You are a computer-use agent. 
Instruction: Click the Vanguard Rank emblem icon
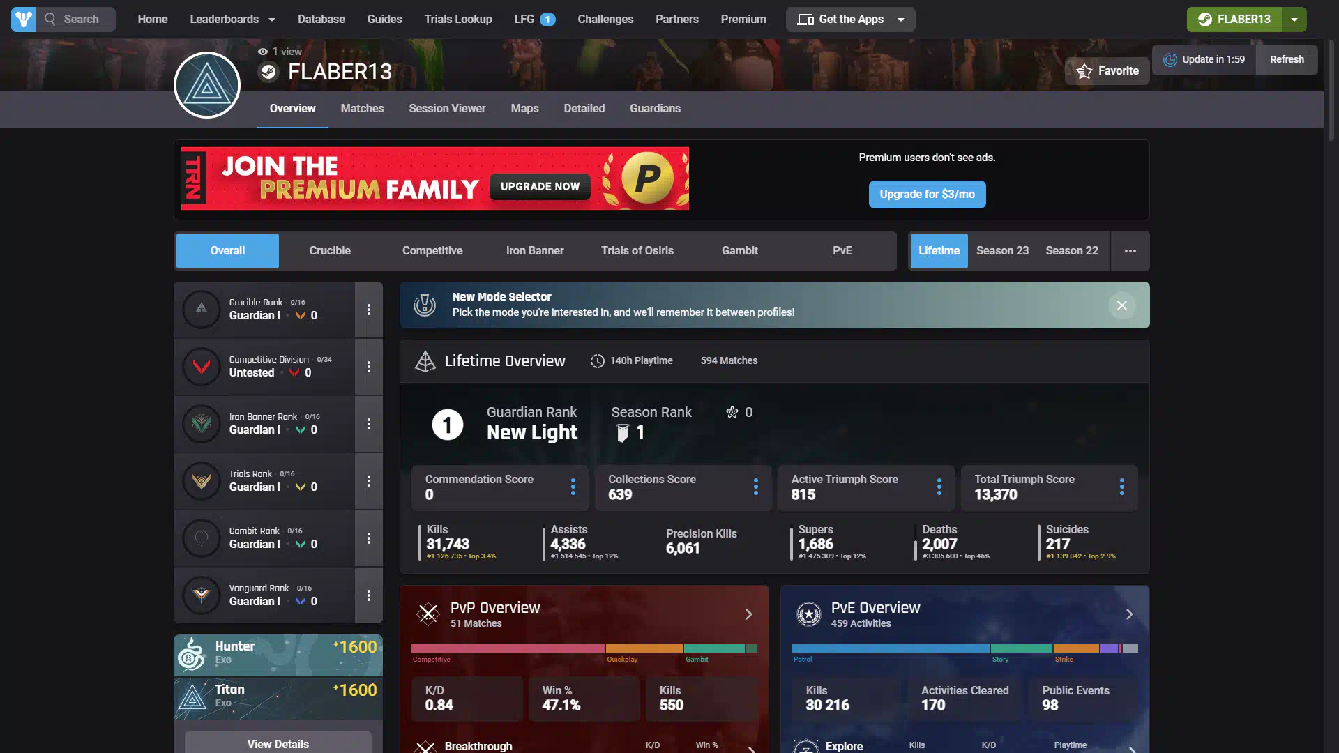[x=202, y=595]
